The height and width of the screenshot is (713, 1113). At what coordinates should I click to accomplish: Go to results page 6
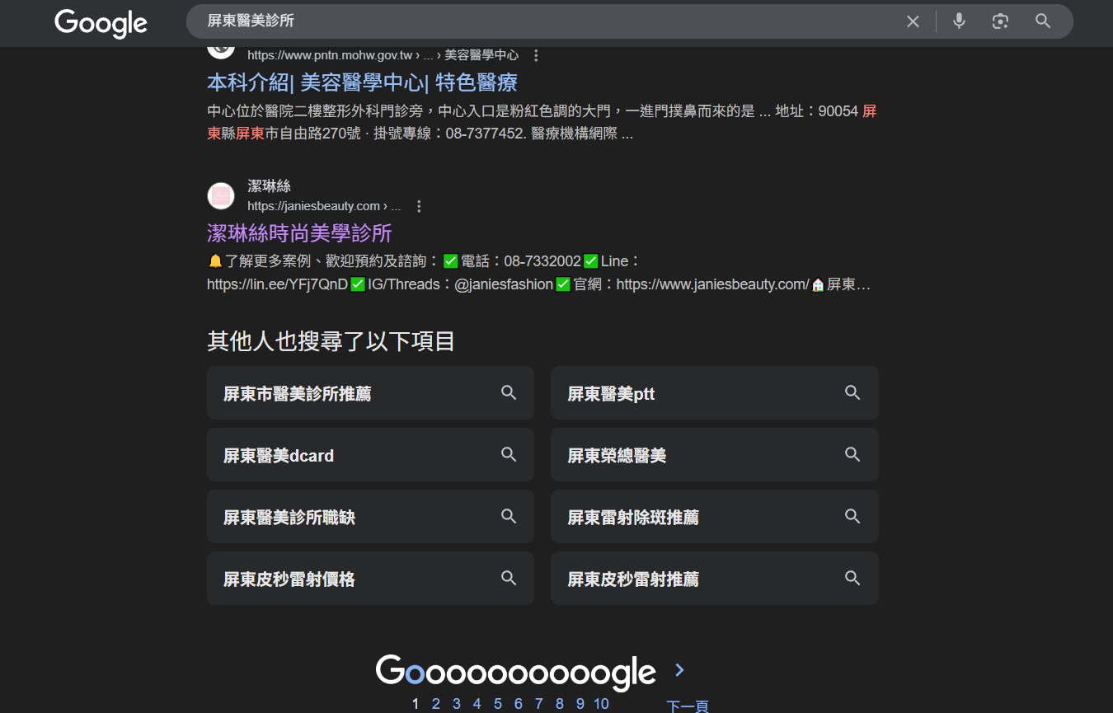click(x=518, y=704)
